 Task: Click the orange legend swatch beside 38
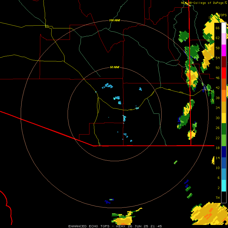pyautogui.click(x=224, y=96)
